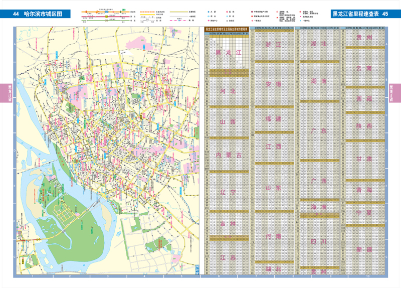Click the orange expressway legend line

[105, 12]
